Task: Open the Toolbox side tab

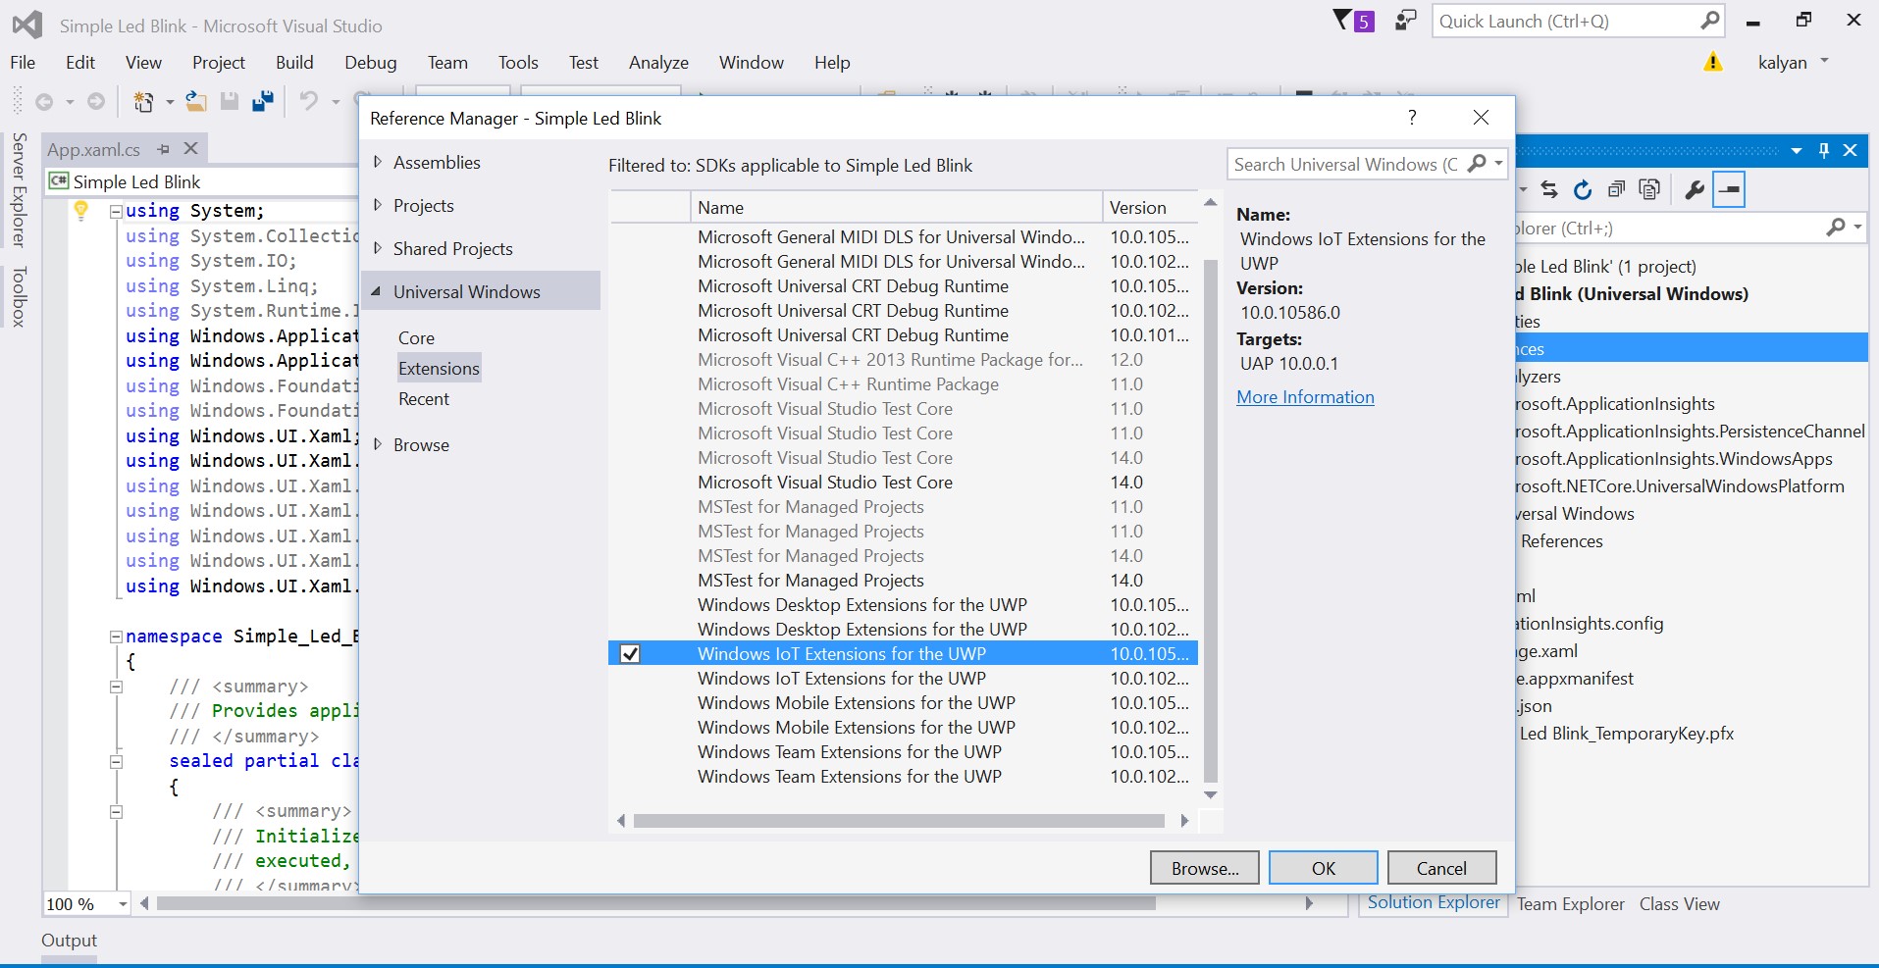Action: click(x=19, y=296)
